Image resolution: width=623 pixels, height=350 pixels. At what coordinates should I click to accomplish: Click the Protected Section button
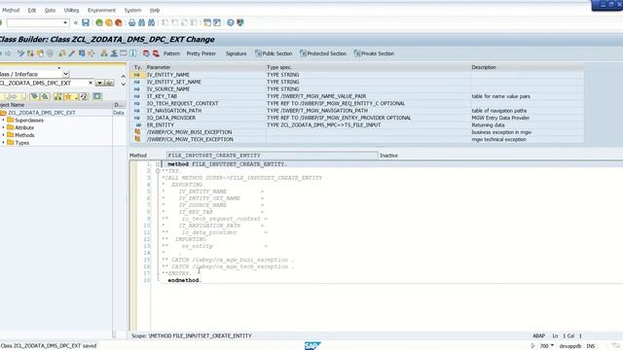click(323, 53)
